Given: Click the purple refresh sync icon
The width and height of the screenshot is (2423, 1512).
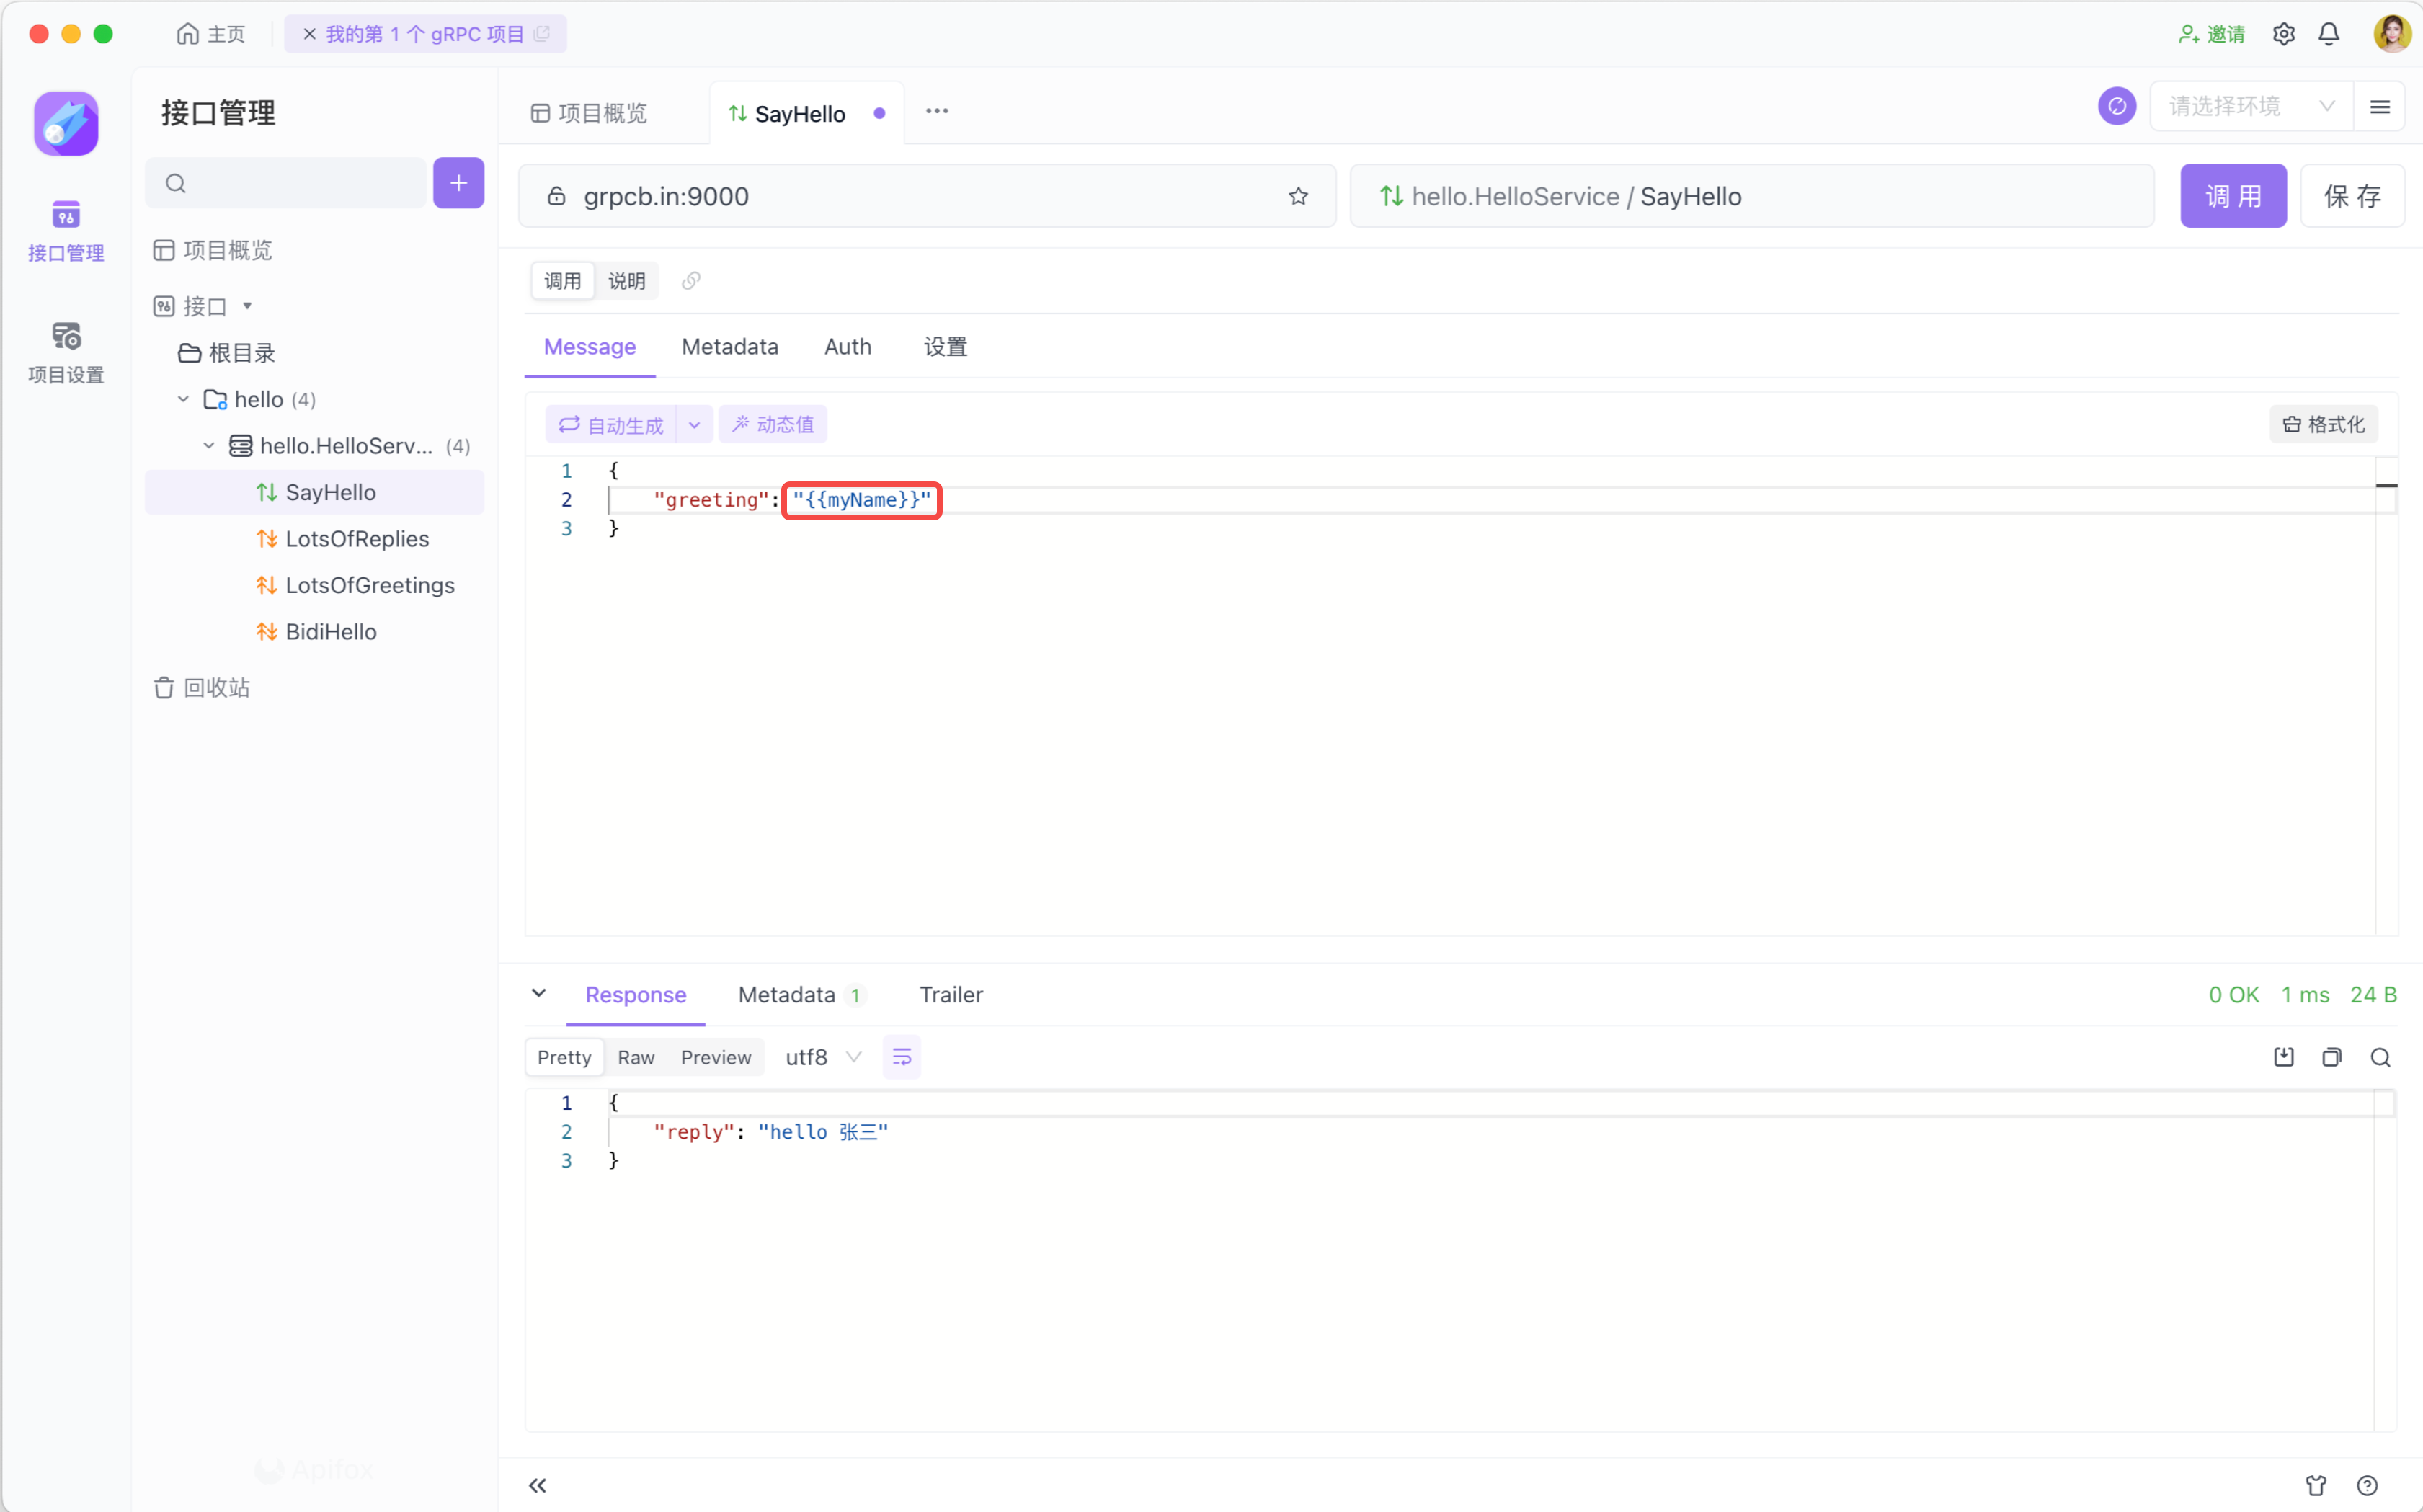Looking at the screenshot, I should click(x=2117, y=106).
